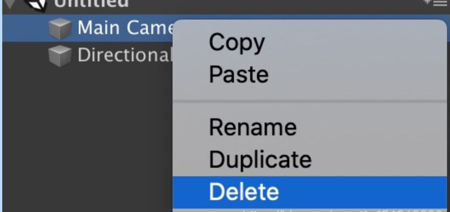Collapse the Untitled scene foldout triangle
450x212 pixels.
pyautogui.click(x=9, y=3)
